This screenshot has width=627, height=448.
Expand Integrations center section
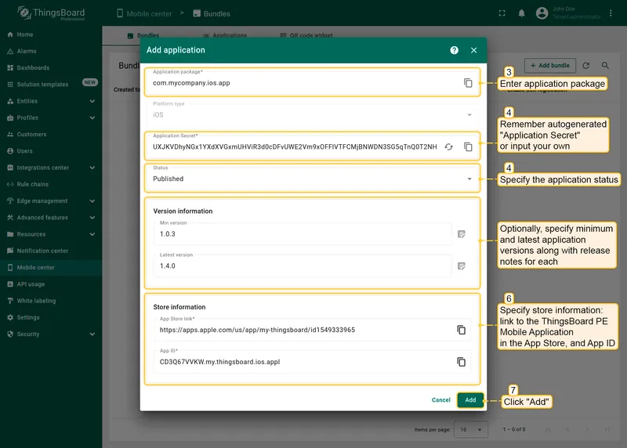tap(51, 168)
